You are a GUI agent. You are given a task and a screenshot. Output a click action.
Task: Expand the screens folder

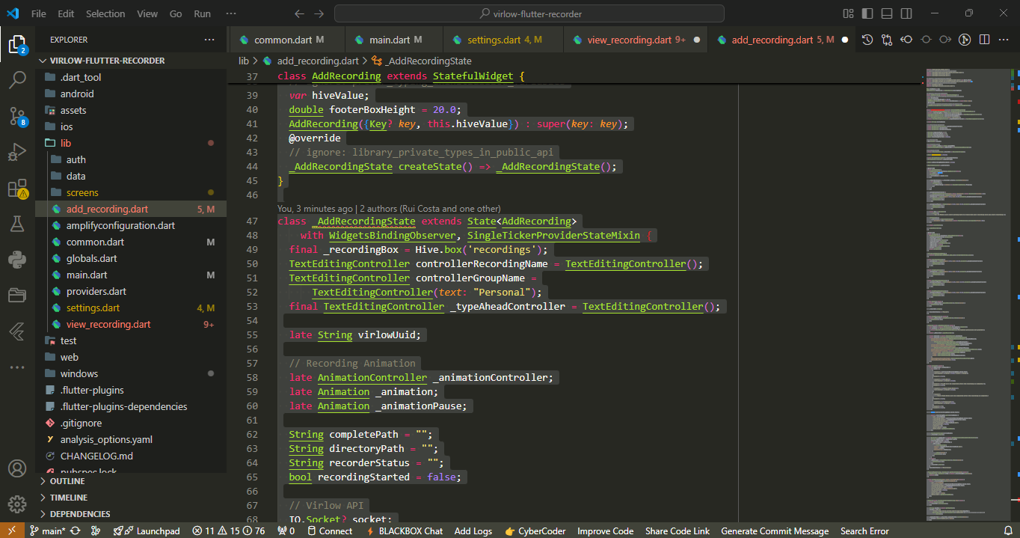pos(131,192)
